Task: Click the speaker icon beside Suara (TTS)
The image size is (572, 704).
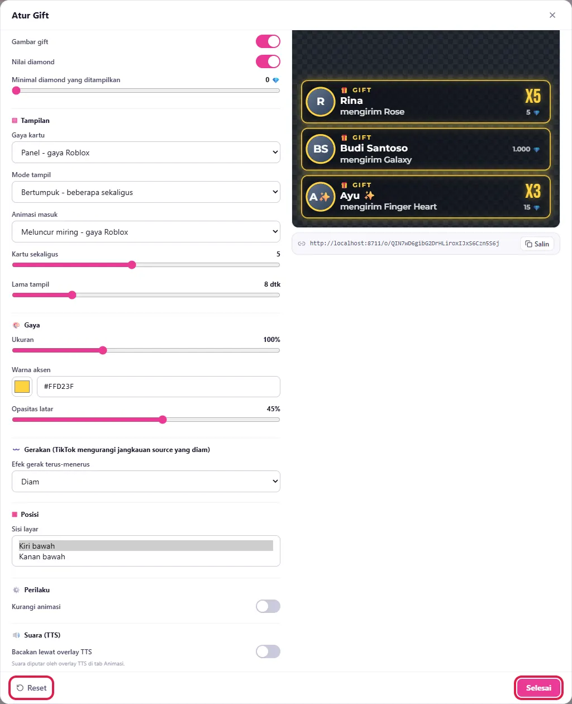Action: pos(16,635)
